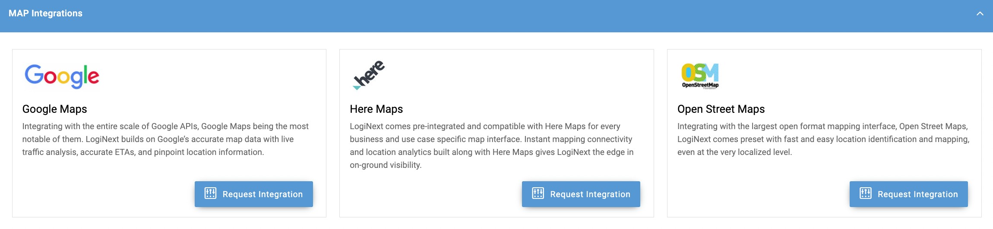The width and height of the screenshot is (993, 229).
Task: Click the Google Maps description text
Action: [165, 139]
